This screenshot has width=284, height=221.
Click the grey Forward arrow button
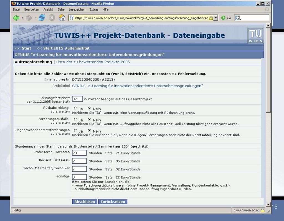(x=29, y=18)
